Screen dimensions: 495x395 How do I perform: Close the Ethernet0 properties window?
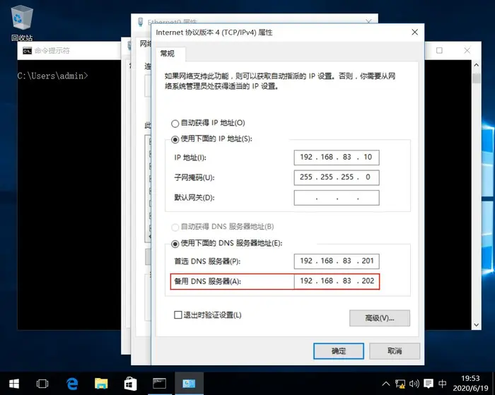coord(368,21)
